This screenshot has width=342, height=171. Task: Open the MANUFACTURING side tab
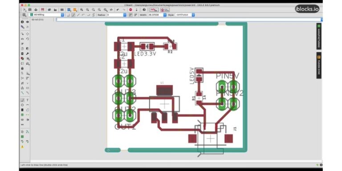319,37
